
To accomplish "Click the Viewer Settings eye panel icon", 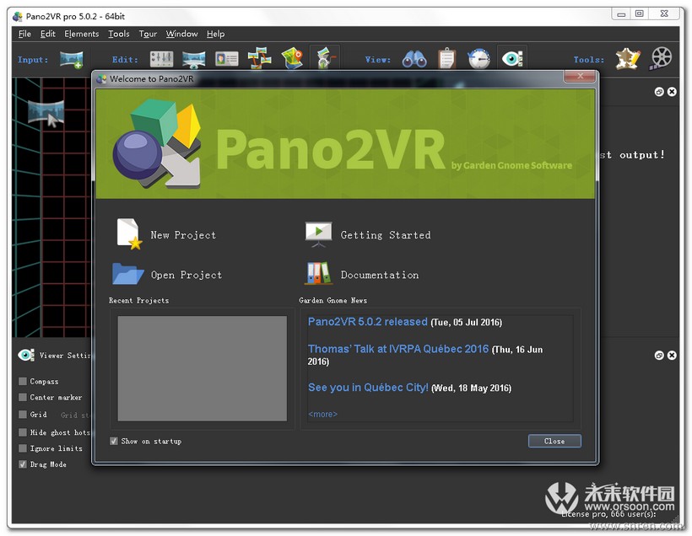I will [26, 355].
